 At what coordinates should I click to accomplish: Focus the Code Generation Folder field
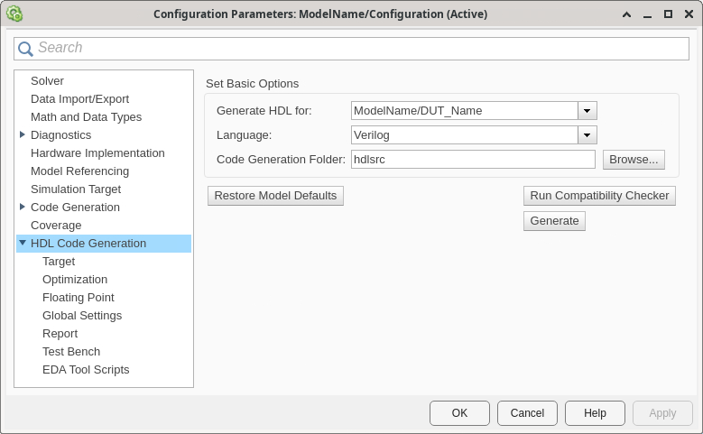tap(473, 160)
